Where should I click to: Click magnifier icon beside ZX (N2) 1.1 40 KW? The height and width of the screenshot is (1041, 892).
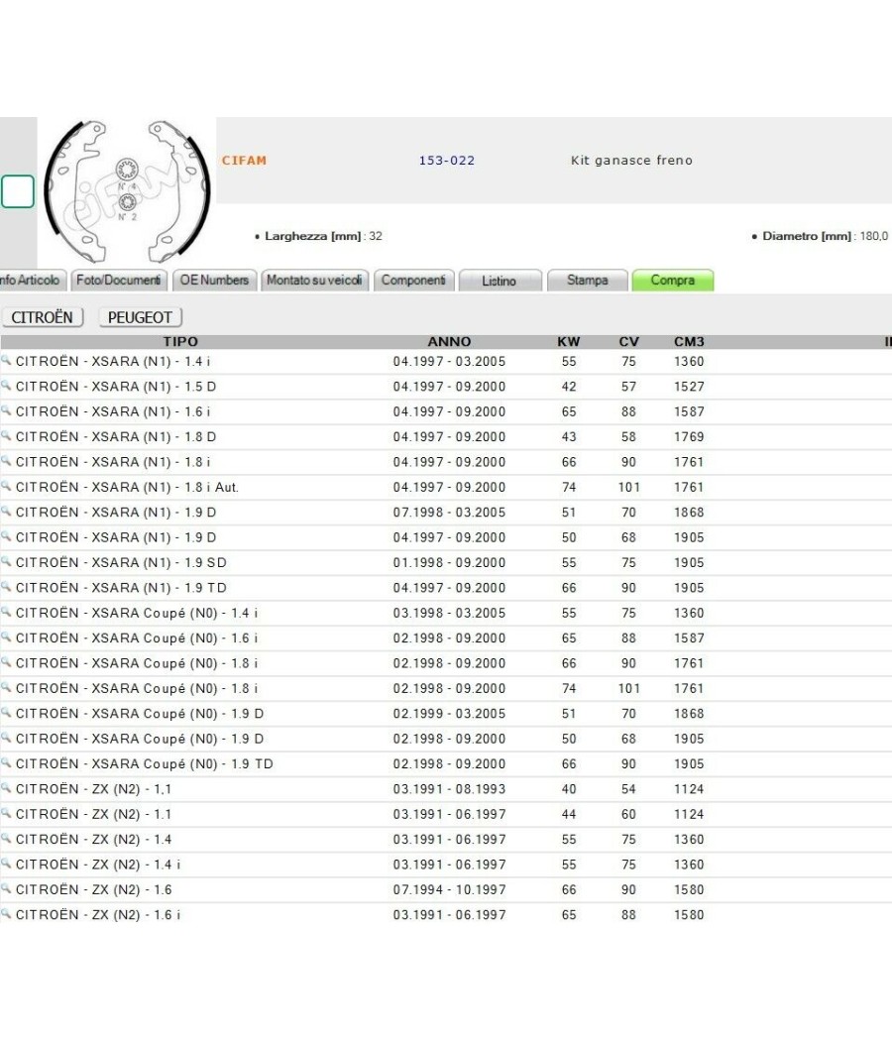point(6,788)
